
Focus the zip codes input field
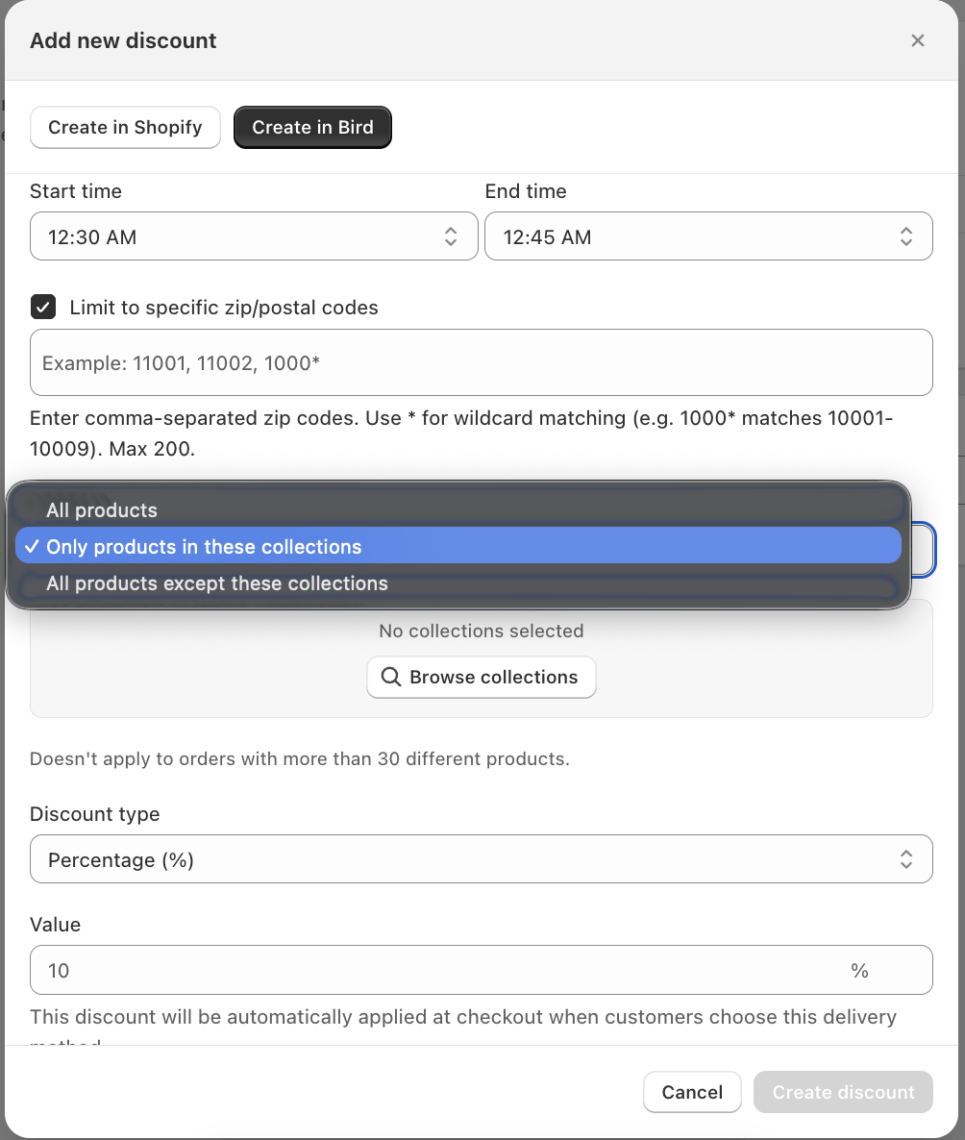tap(482, 362)
